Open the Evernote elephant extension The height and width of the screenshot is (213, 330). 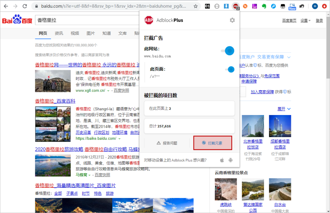264,6
